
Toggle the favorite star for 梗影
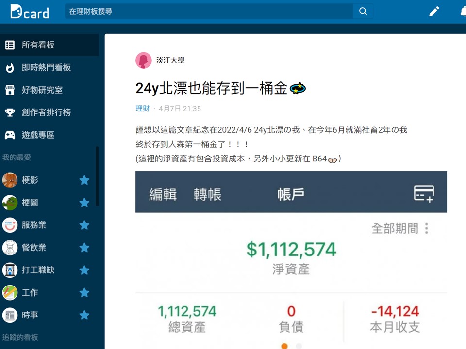84,180
